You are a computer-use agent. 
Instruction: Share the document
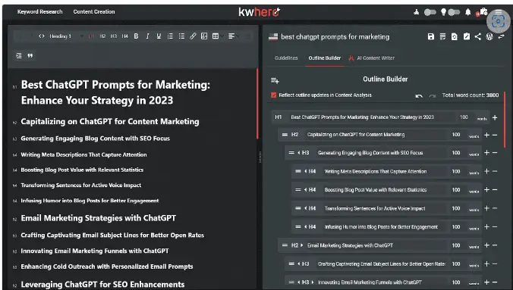478,36
